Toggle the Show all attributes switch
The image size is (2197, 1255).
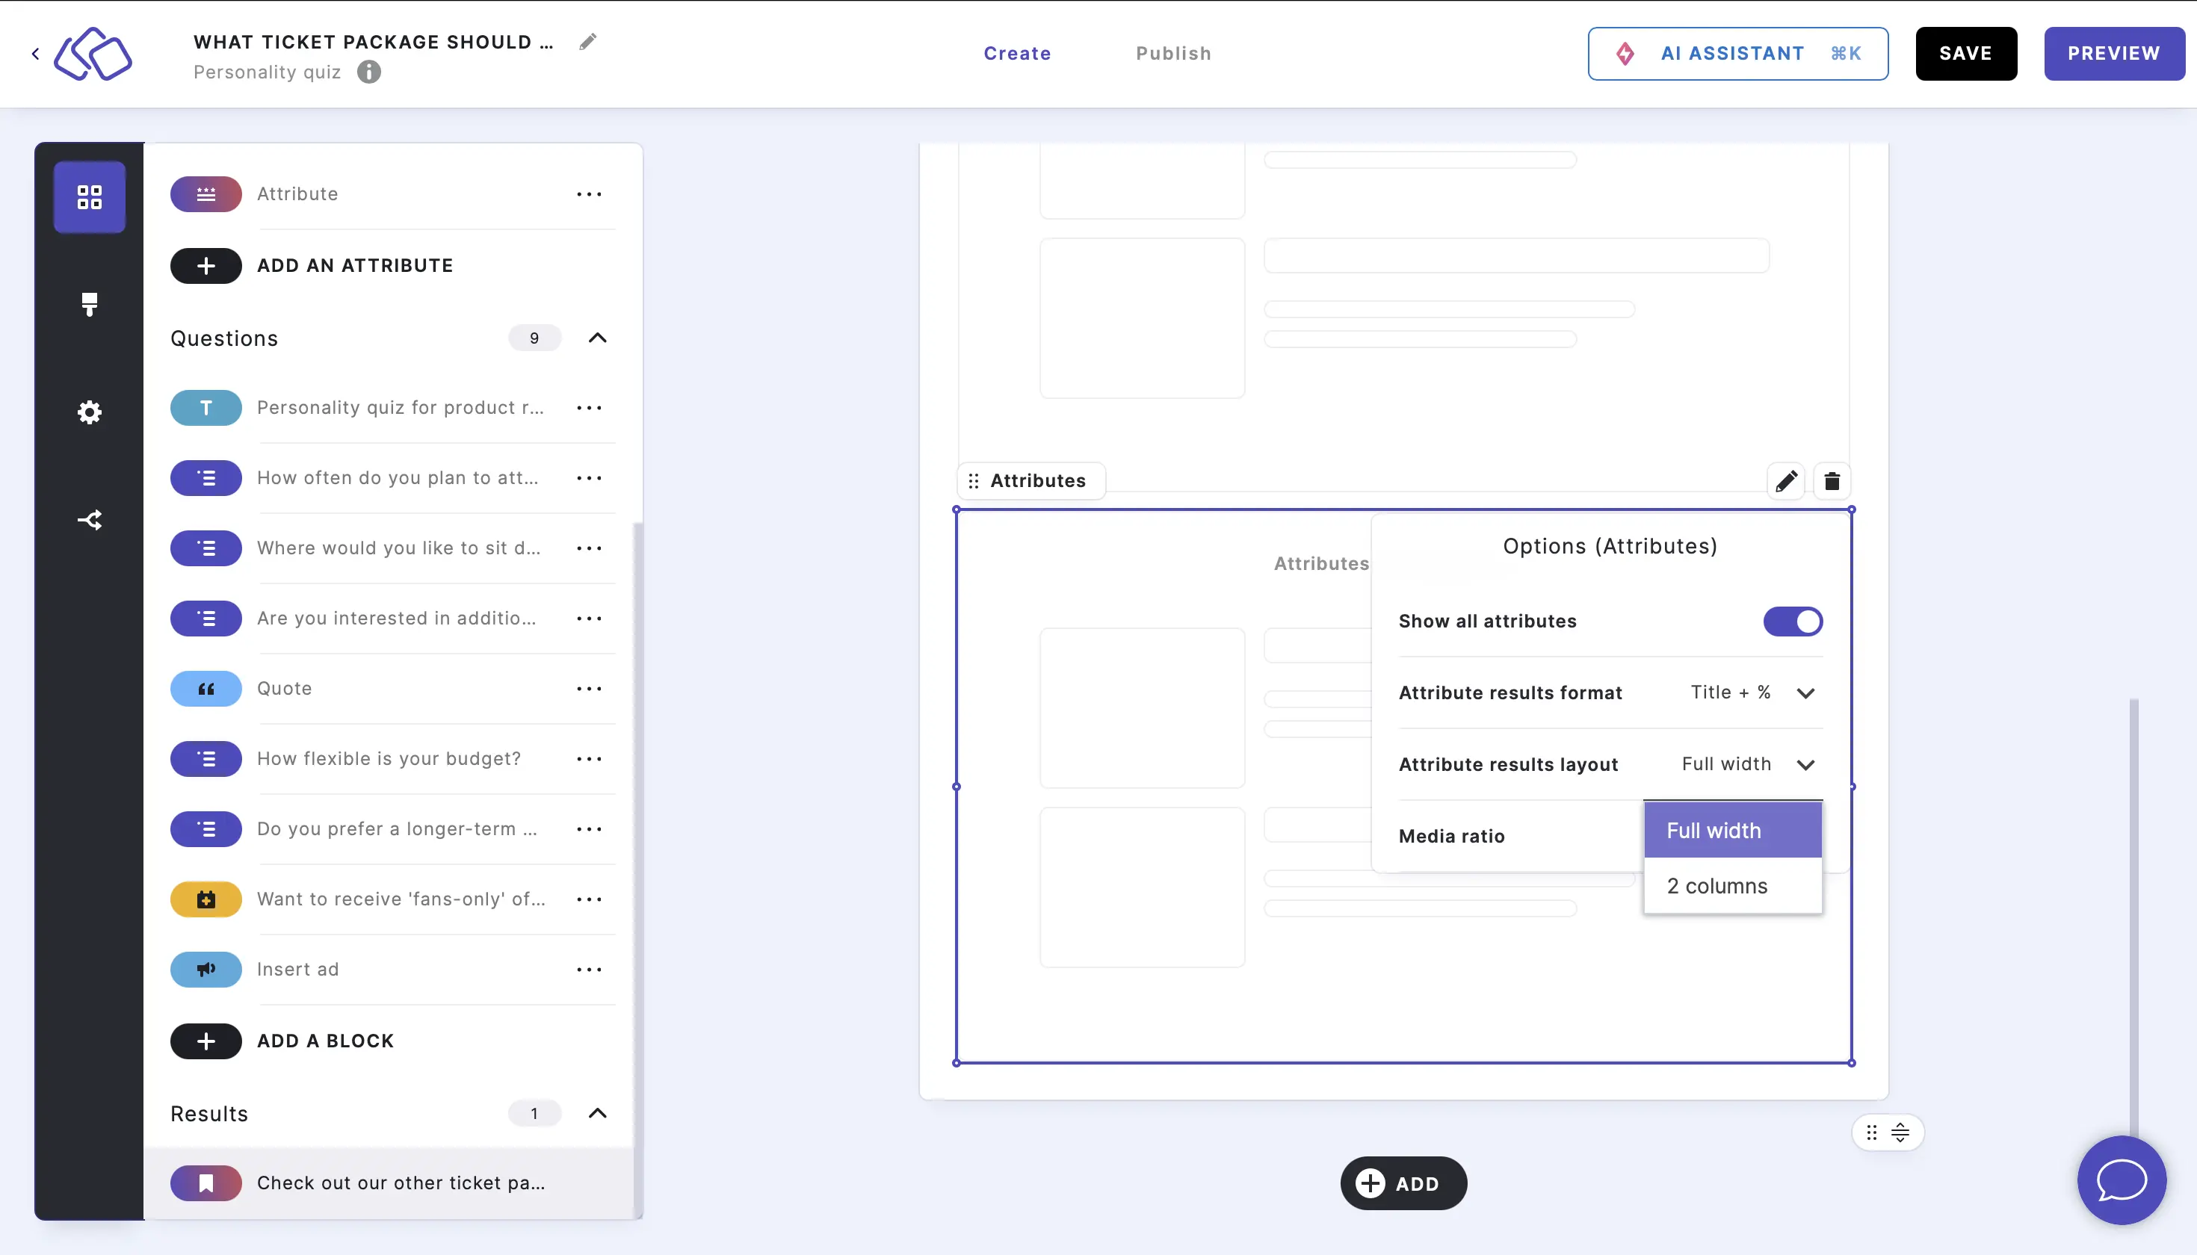pos(1793,622)
